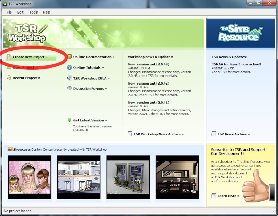Click the window resize grip in status bar

274,211
